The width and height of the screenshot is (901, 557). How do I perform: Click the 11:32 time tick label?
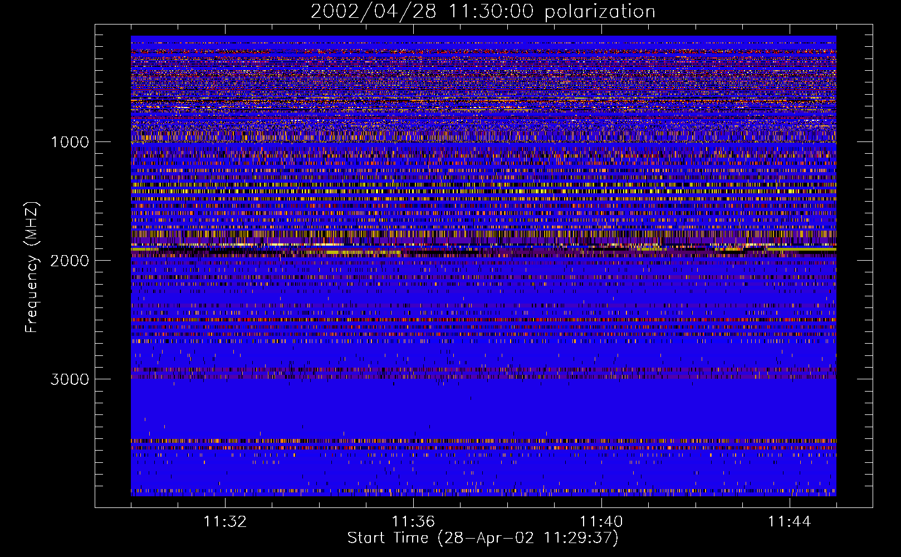225,522
